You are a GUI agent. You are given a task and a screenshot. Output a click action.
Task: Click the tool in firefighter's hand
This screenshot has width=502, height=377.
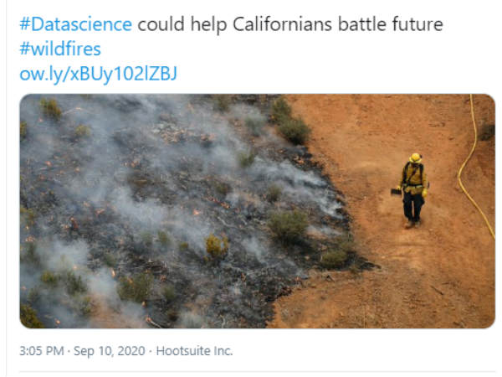coord(396,191)
